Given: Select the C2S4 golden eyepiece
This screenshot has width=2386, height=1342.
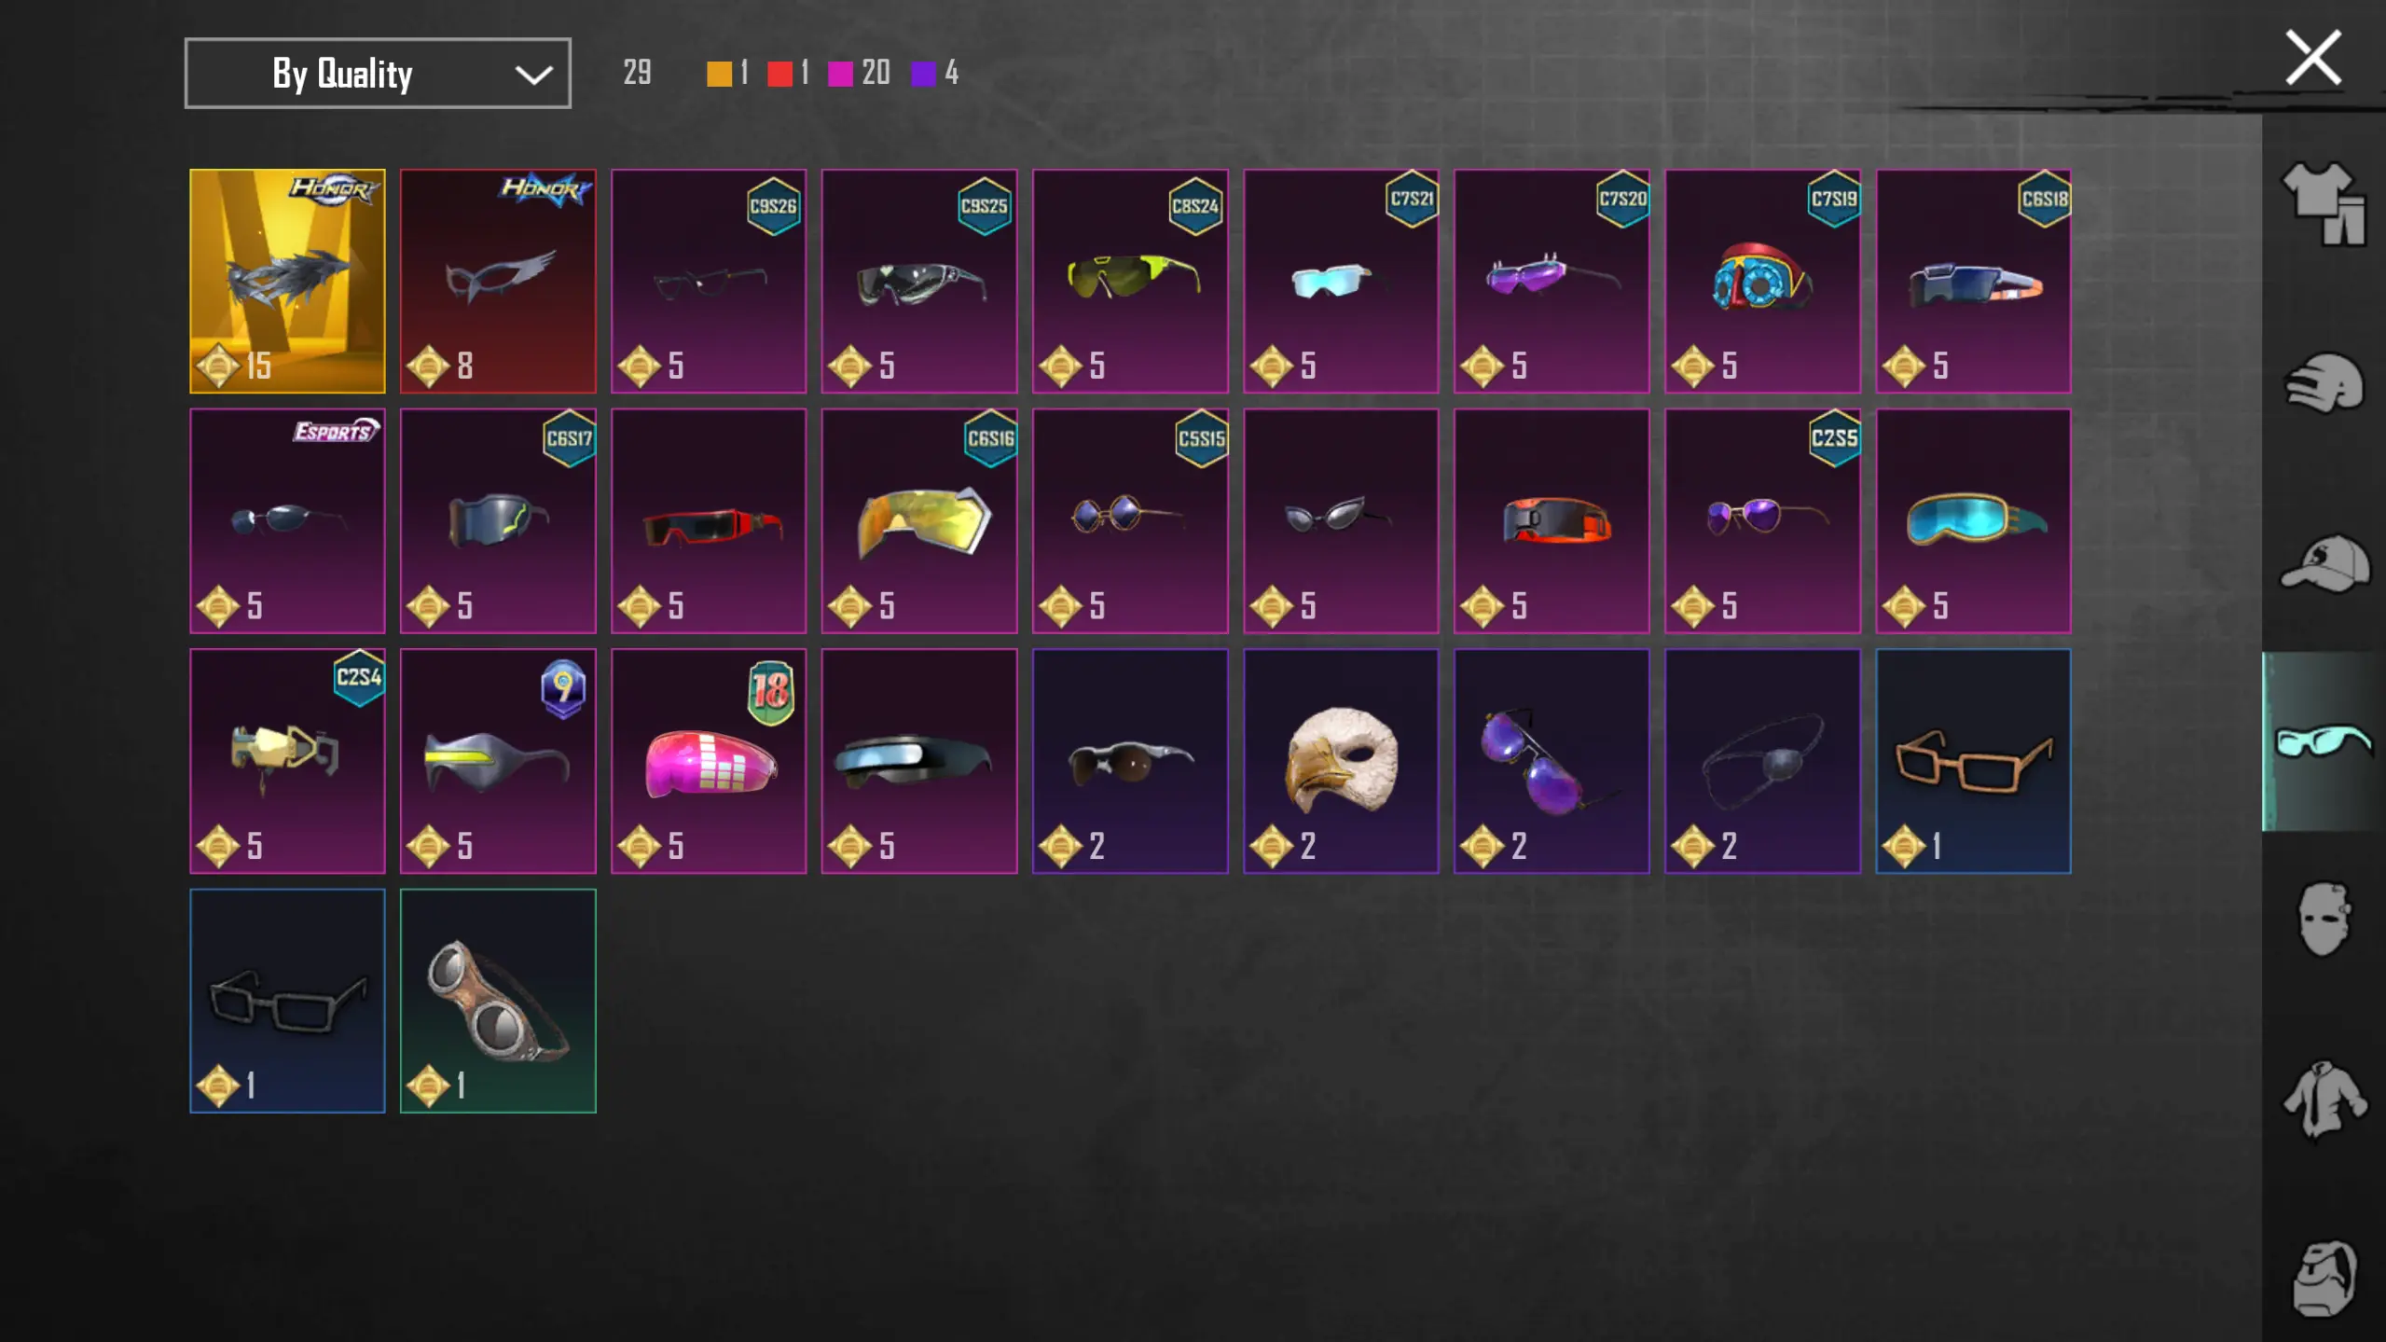Looking at the screenshot, I should tap(287, 761).
